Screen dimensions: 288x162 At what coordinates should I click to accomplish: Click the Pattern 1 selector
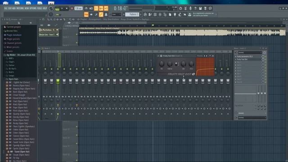[x=132, y=14]
